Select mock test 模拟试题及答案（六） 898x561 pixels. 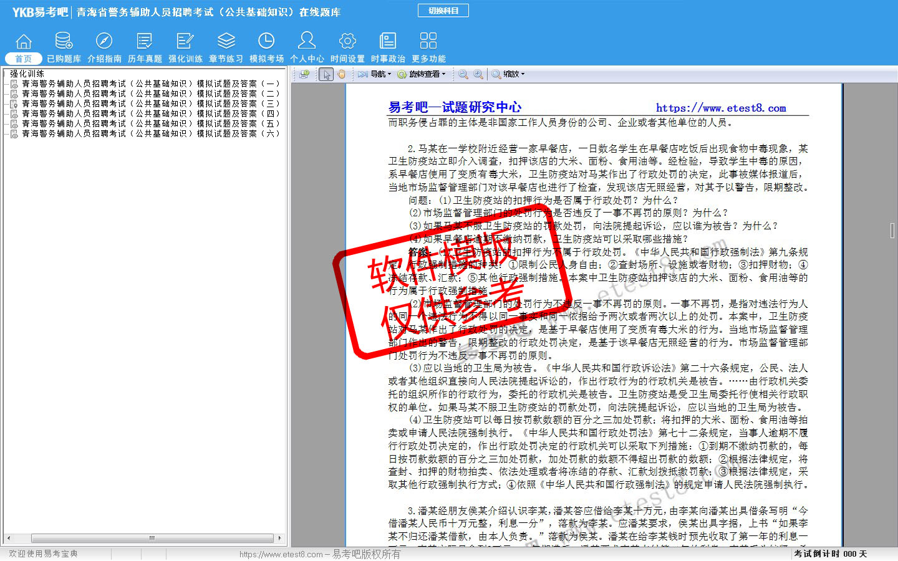pyautogui.click(x=150, y=133)
